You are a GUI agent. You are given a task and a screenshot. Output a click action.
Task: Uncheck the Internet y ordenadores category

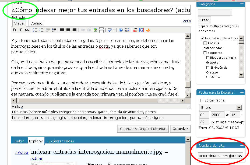pyautogui.click(x=202, y=38)
